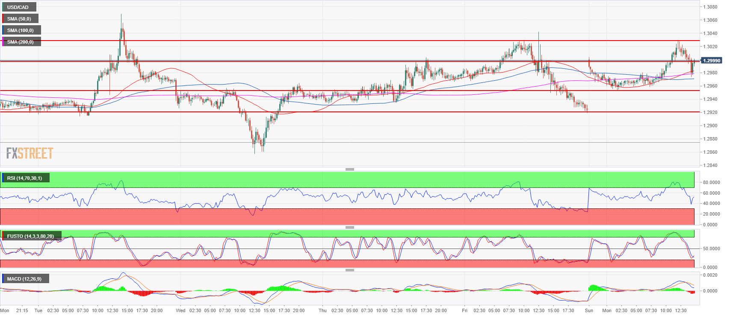Click the RSI 40.0000 level label
The height and width of the screenshot is (316, 730).
(x=712, y=203)
